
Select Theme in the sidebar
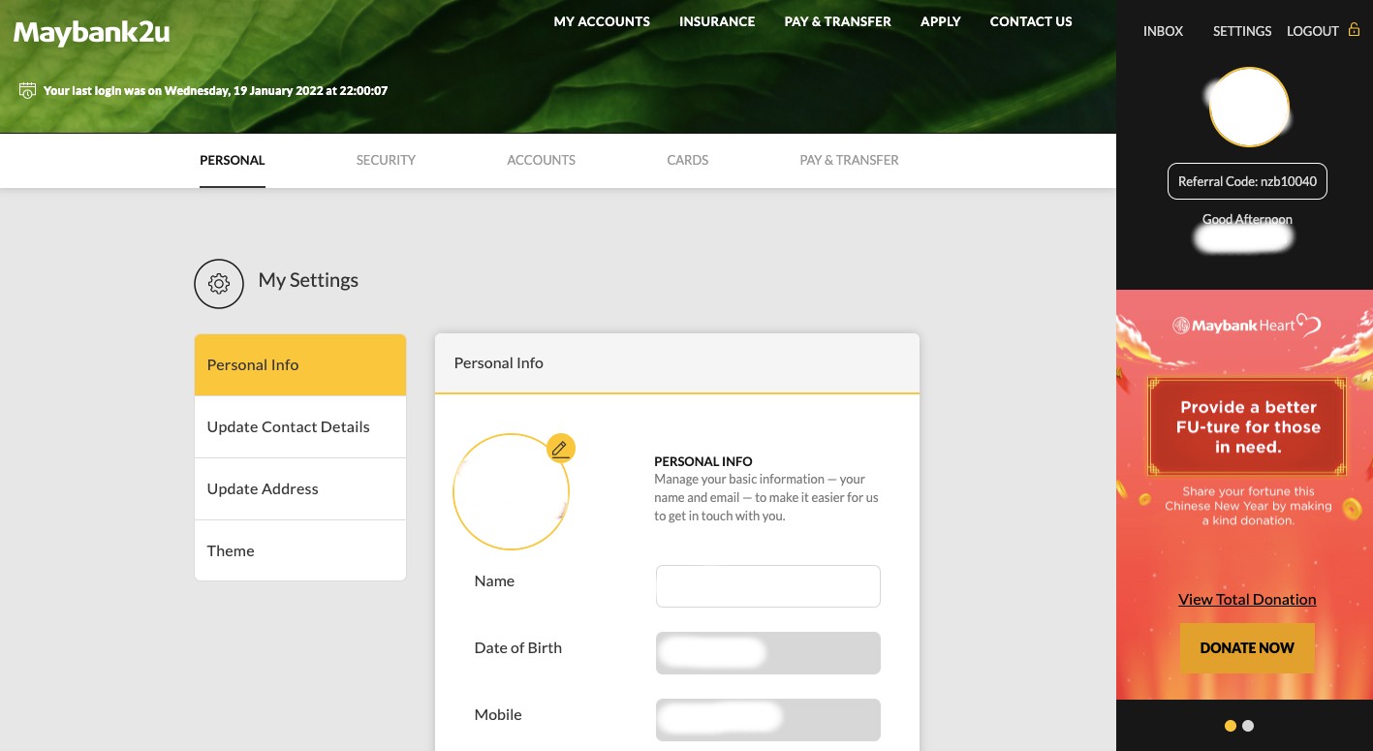click(x=300, y=550)
